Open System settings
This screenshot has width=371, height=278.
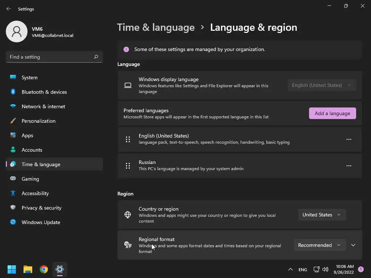click(54, 77)
